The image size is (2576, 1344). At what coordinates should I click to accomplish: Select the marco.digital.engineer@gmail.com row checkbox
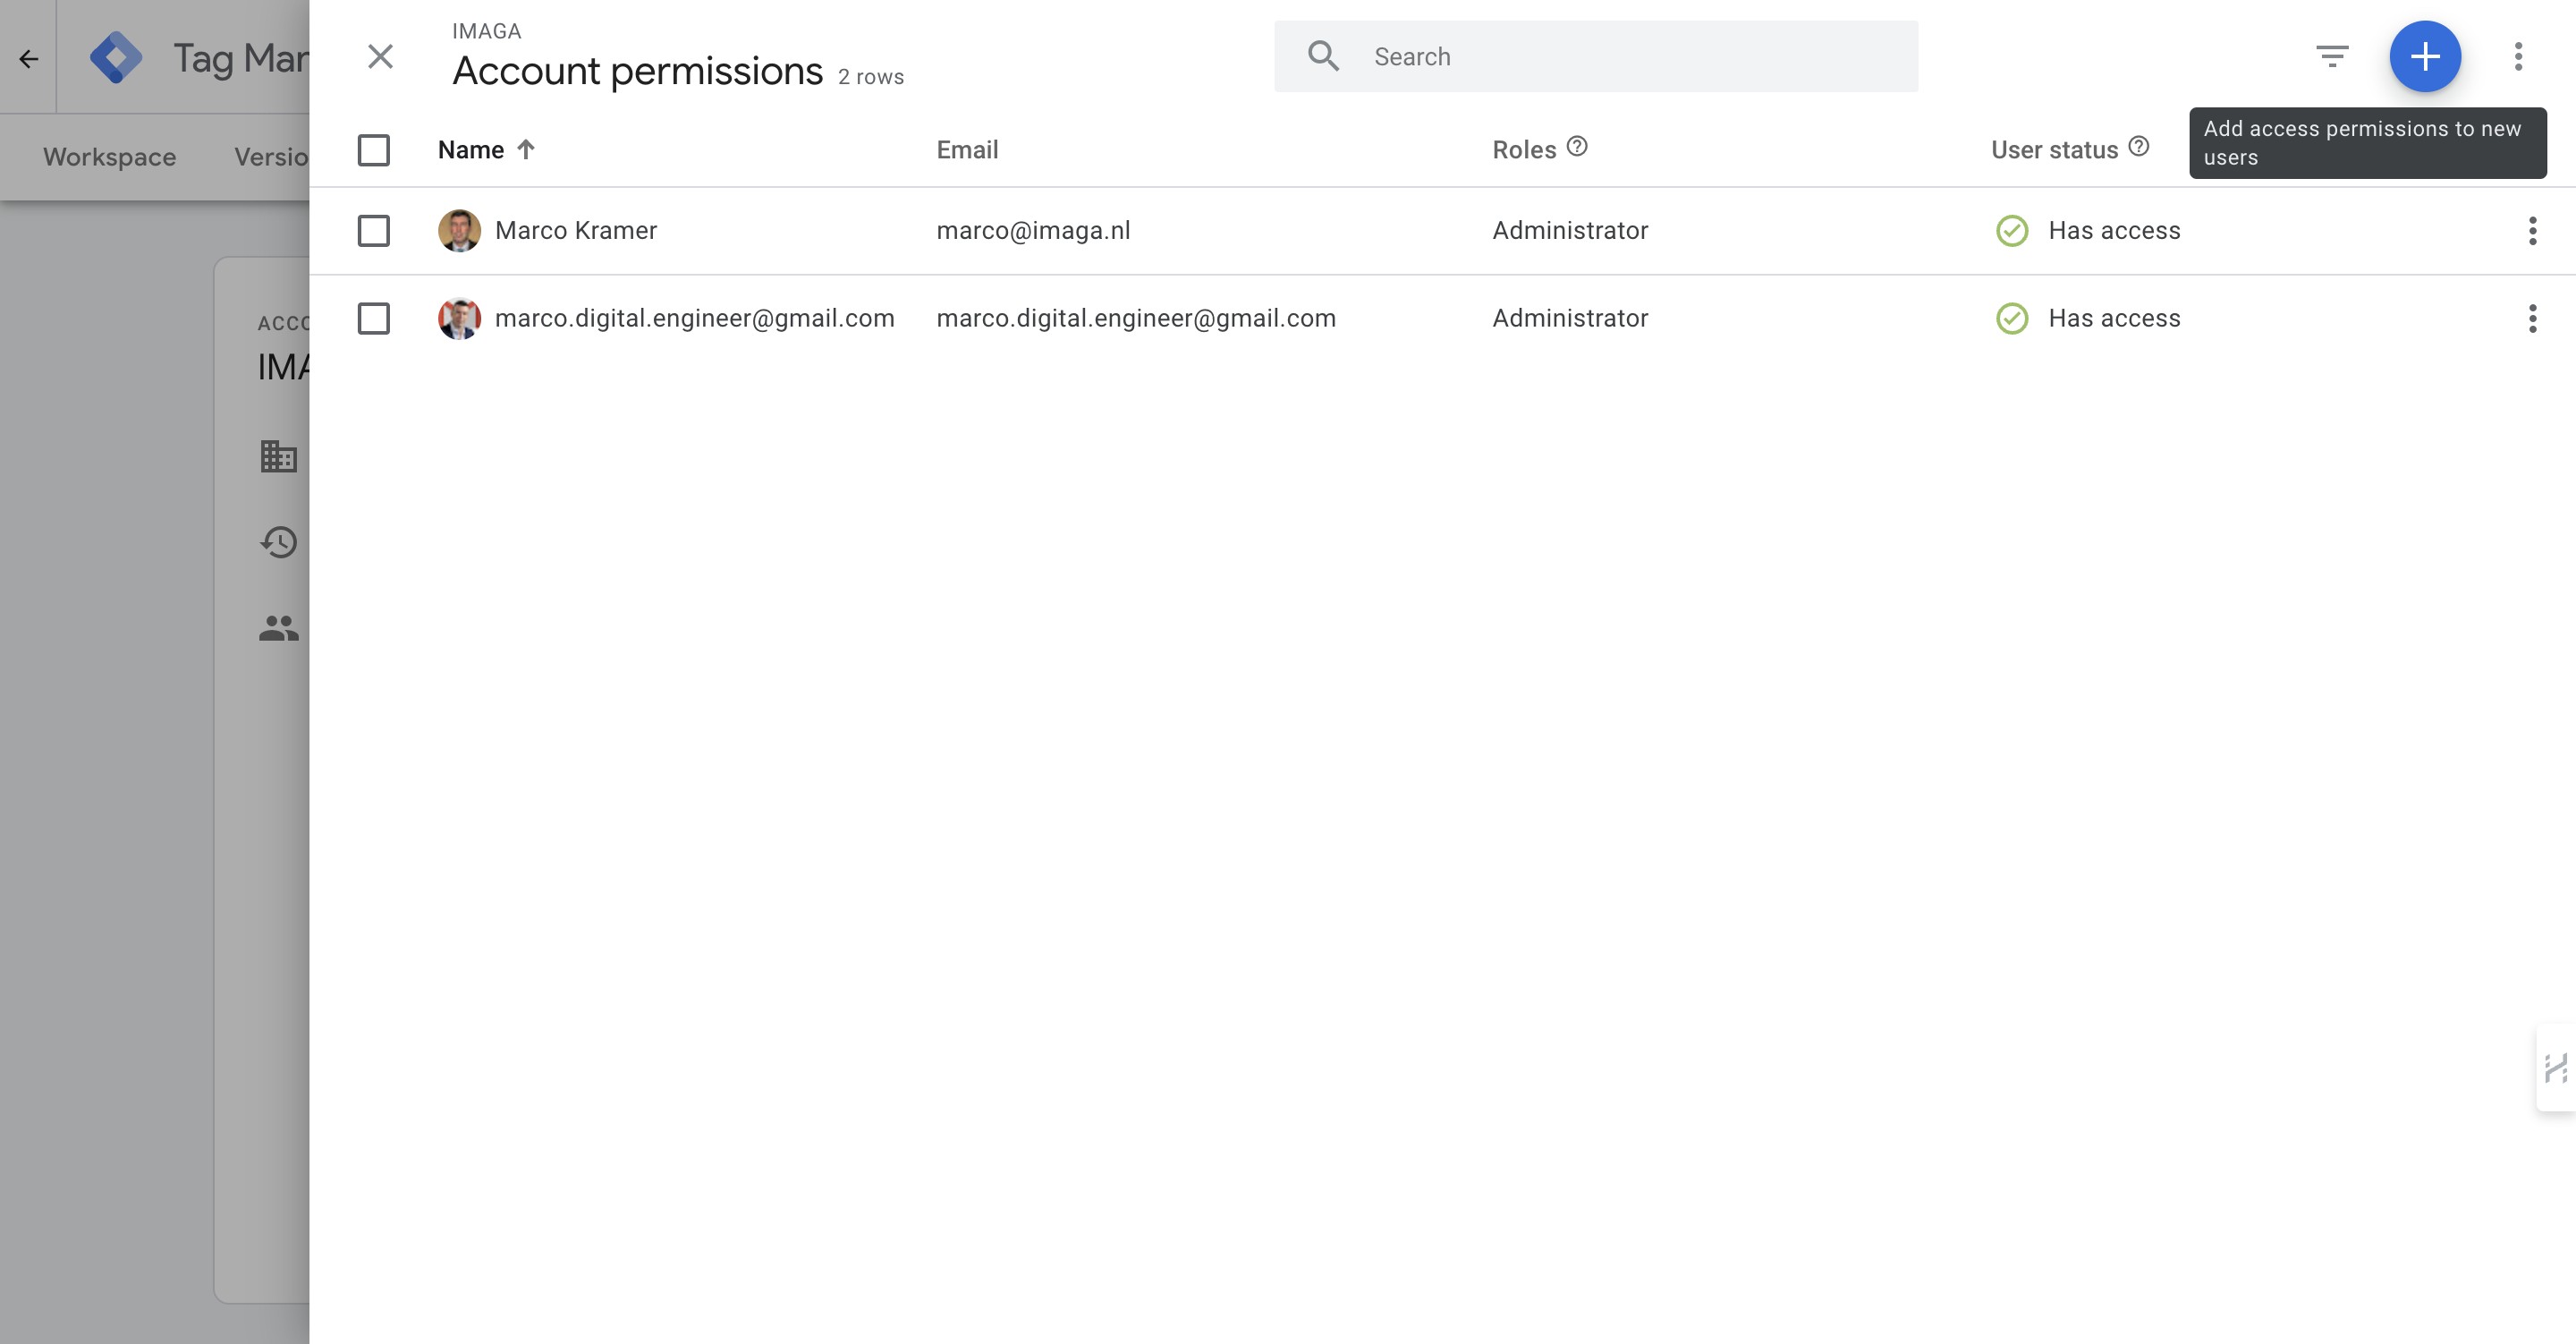pyautogui.click(x=374, y=319)
